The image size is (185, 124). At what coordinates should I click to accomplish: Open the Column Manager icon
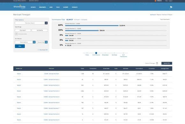click(157, 63)
